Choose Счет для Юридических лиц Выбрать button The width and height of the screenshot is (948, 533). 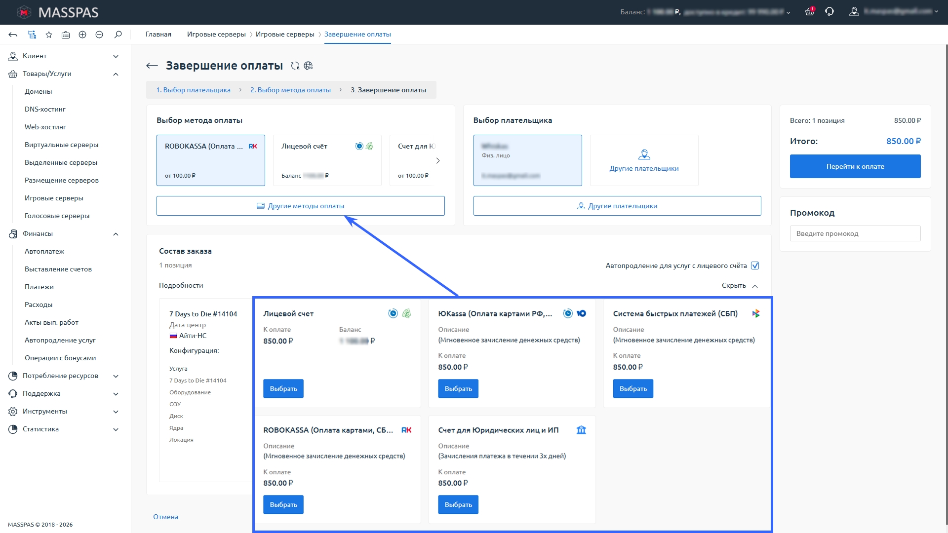(458, 505)
